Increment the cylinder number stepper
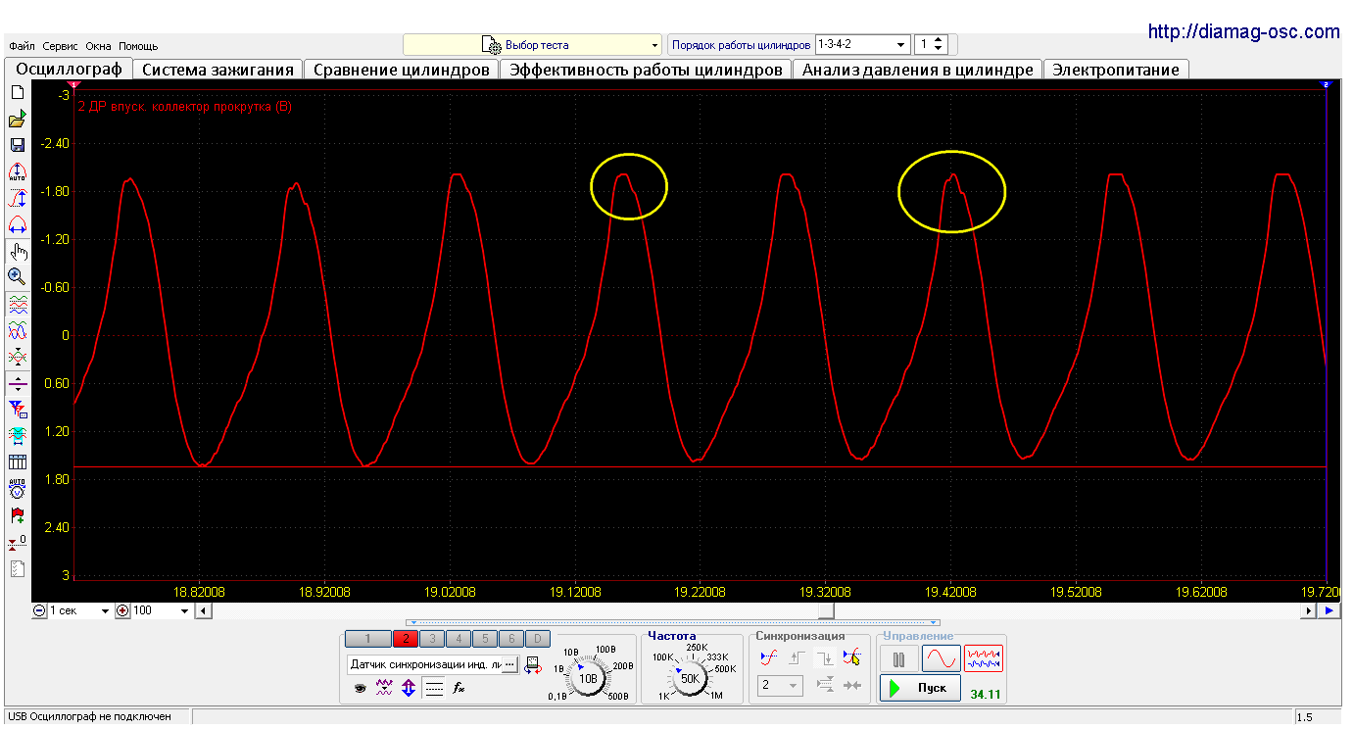 939,40
